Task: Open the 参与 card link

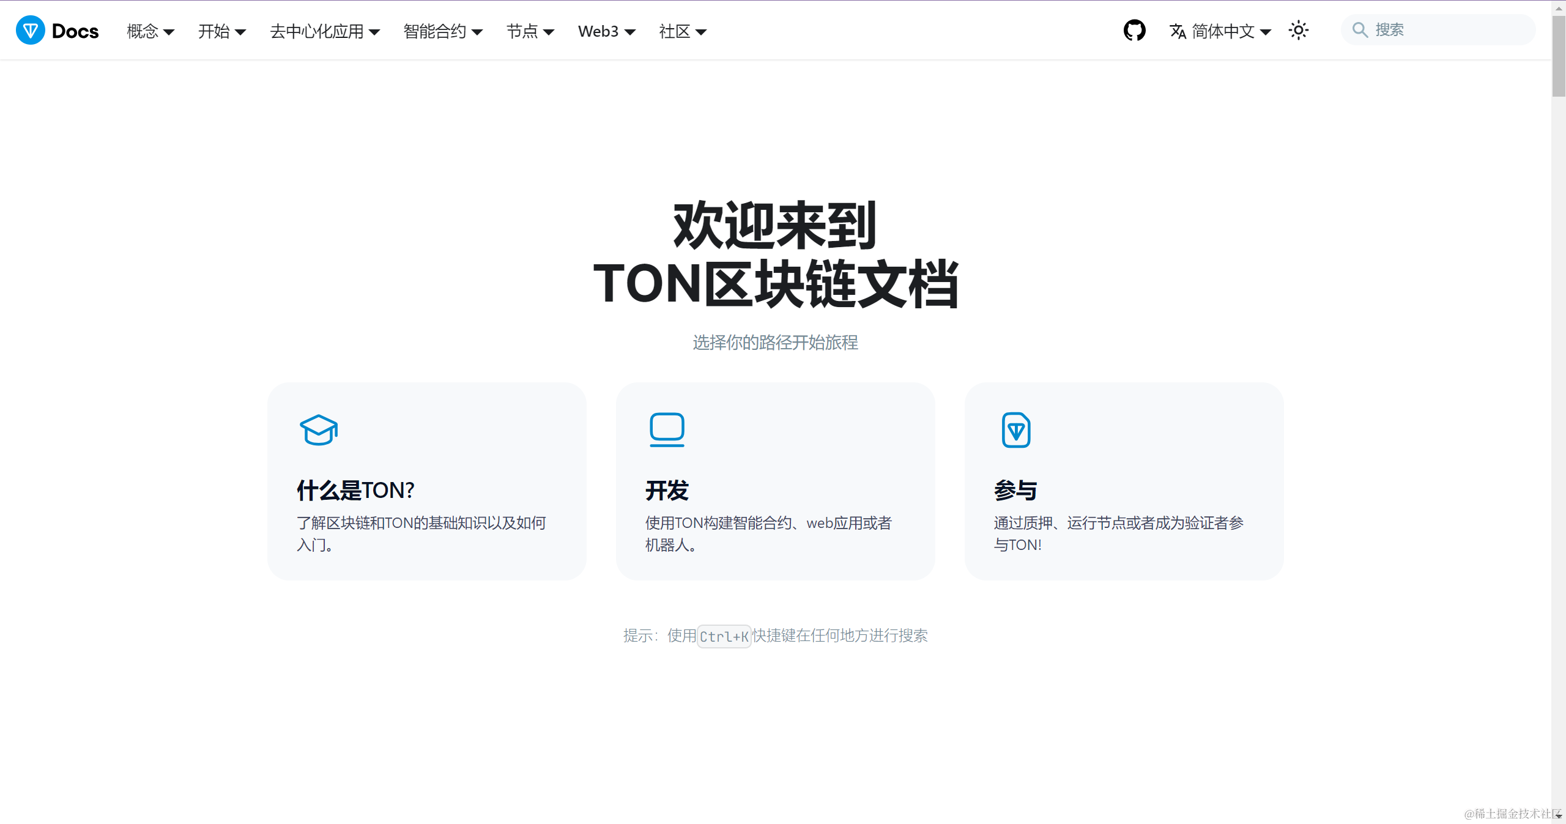Action: pyautogui.click(x=1015, y=491)
